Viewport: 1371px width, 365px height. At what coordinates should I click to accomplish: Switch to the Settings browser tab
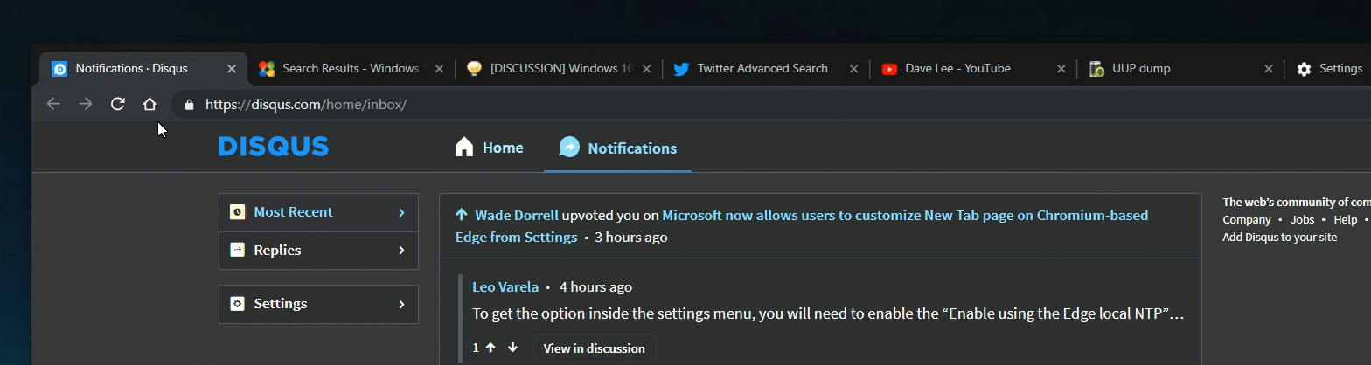click(1329, 69)
